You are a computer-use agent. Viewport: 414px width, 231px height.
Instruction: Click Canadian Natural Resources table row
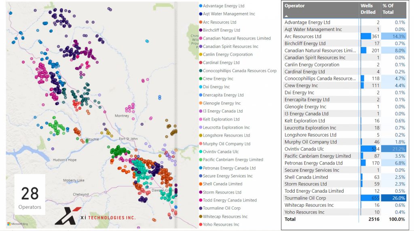pyautogui.click(x=344, y=50)
